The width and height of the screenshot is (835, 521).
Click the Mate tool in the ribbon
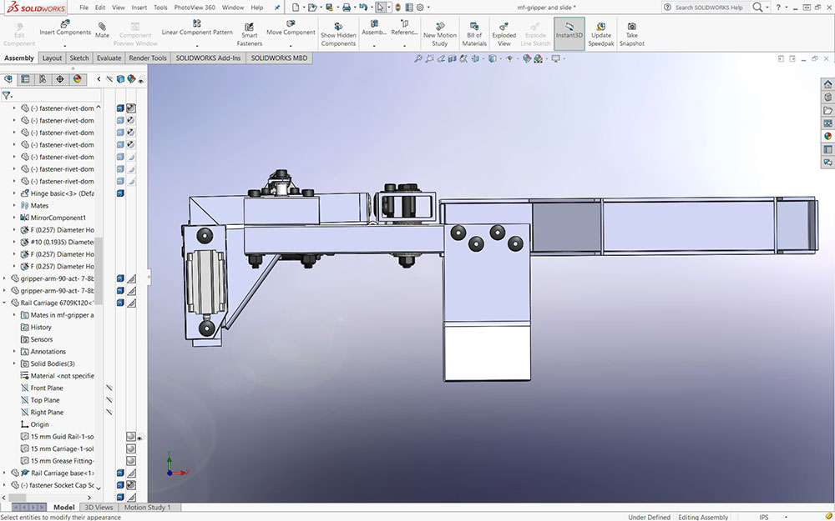coord(102,30)
